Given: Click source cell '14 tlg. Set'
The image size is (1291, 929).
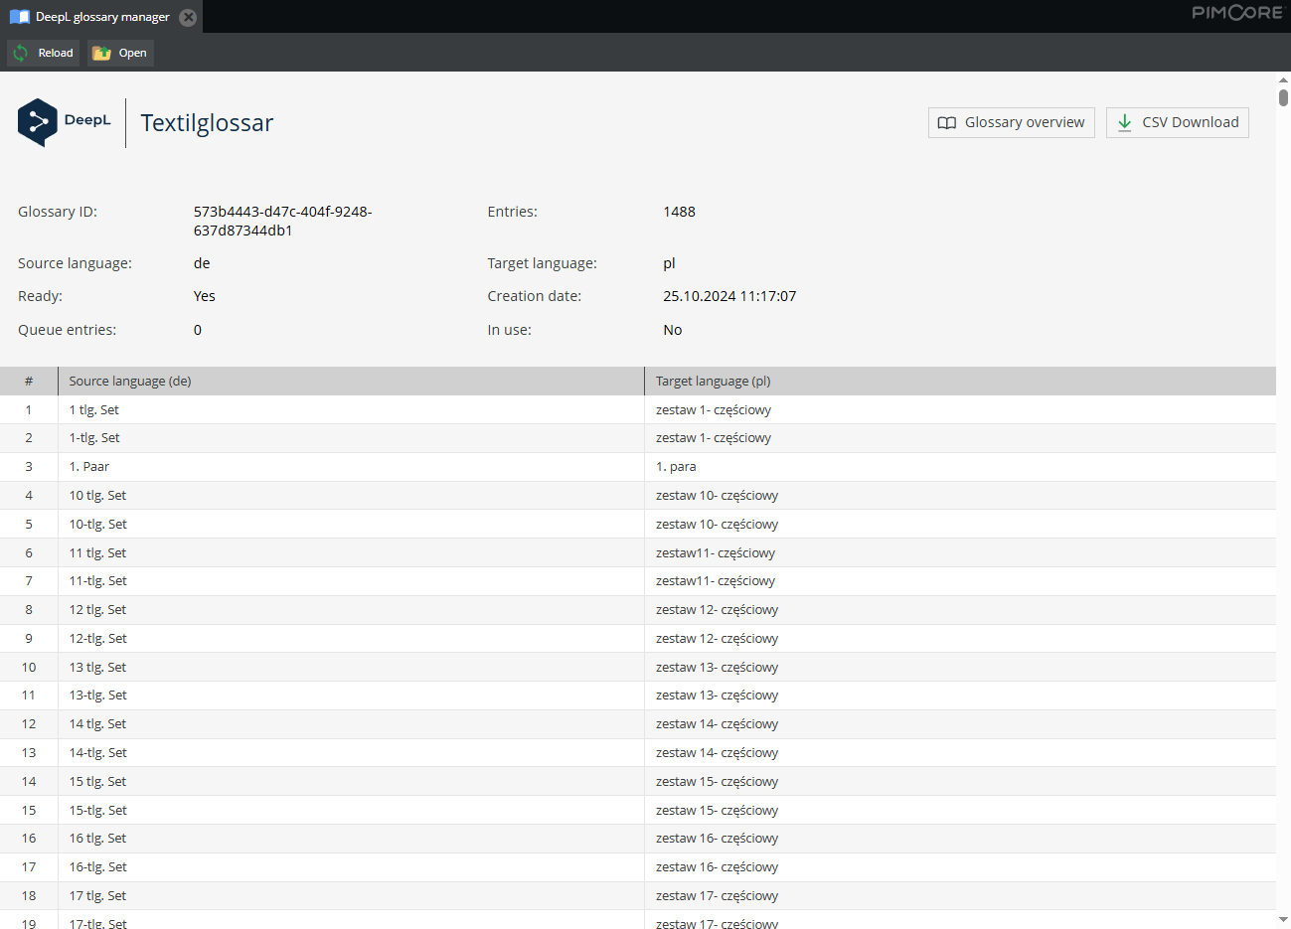Looking at the screenshot, I should click(x=352, y=724).
